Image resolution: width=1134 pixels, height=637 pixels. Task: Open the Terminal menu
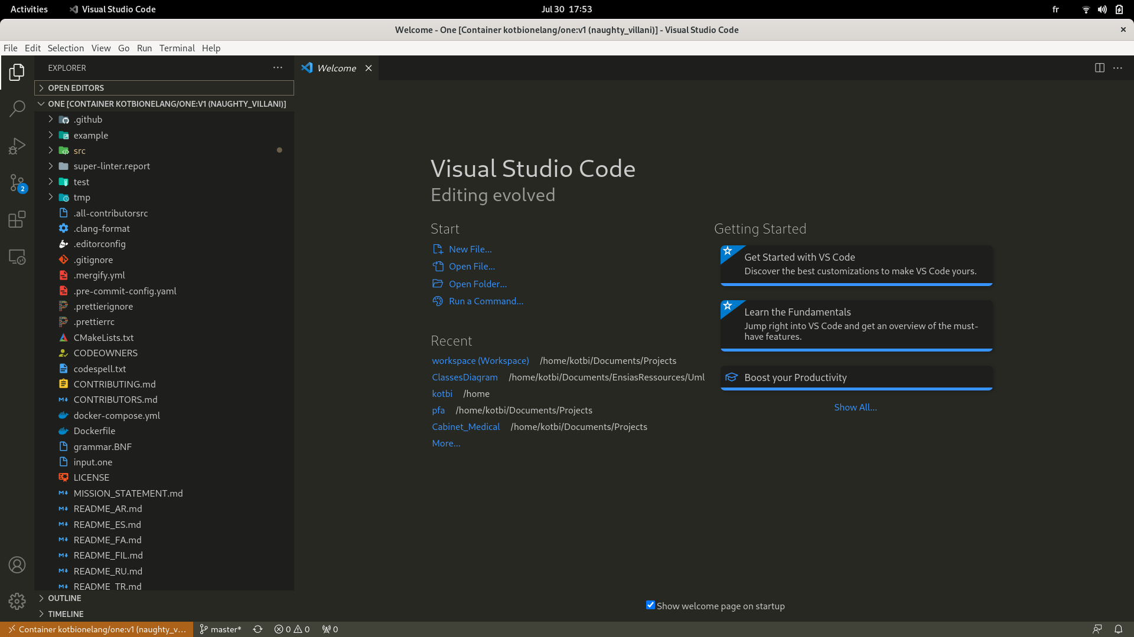coord(177,48)
